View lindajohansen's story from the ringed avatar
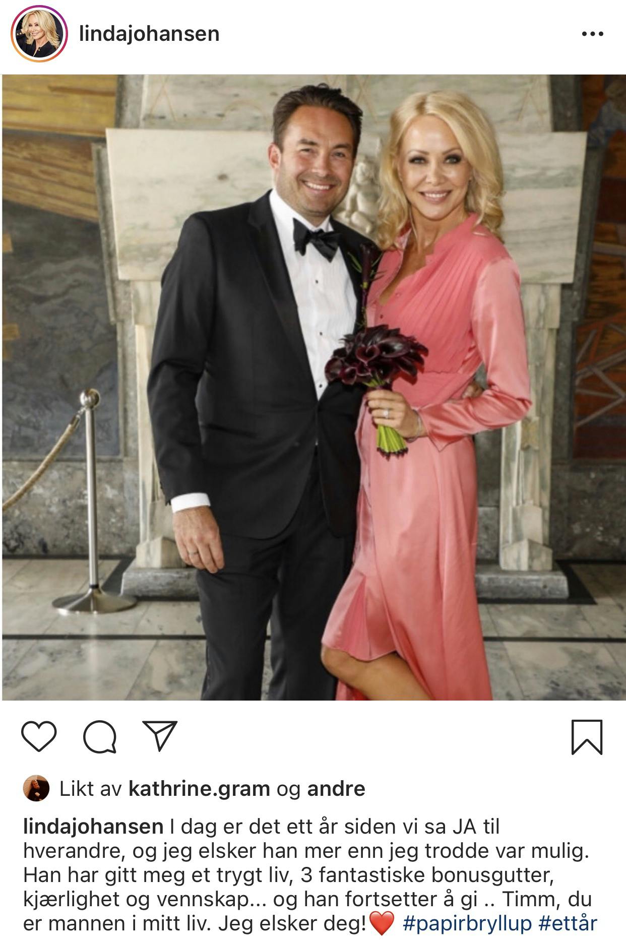626x942 pixels. [x=39, y=34]
